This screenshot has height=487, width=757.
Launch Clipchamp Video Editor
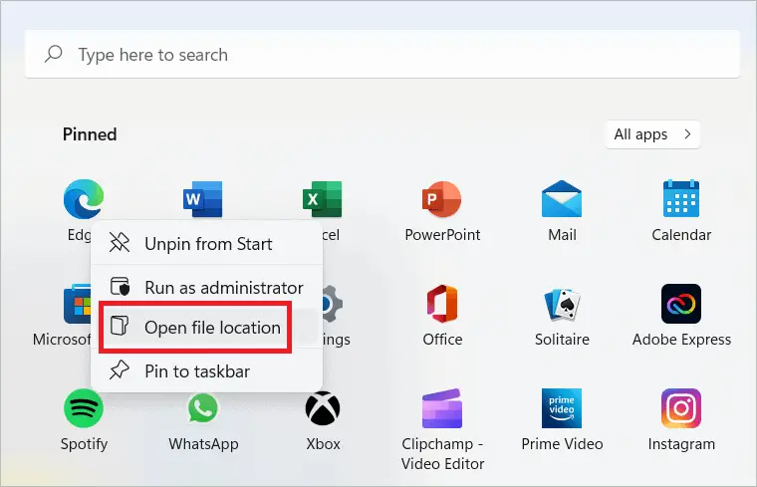point(442,408)
